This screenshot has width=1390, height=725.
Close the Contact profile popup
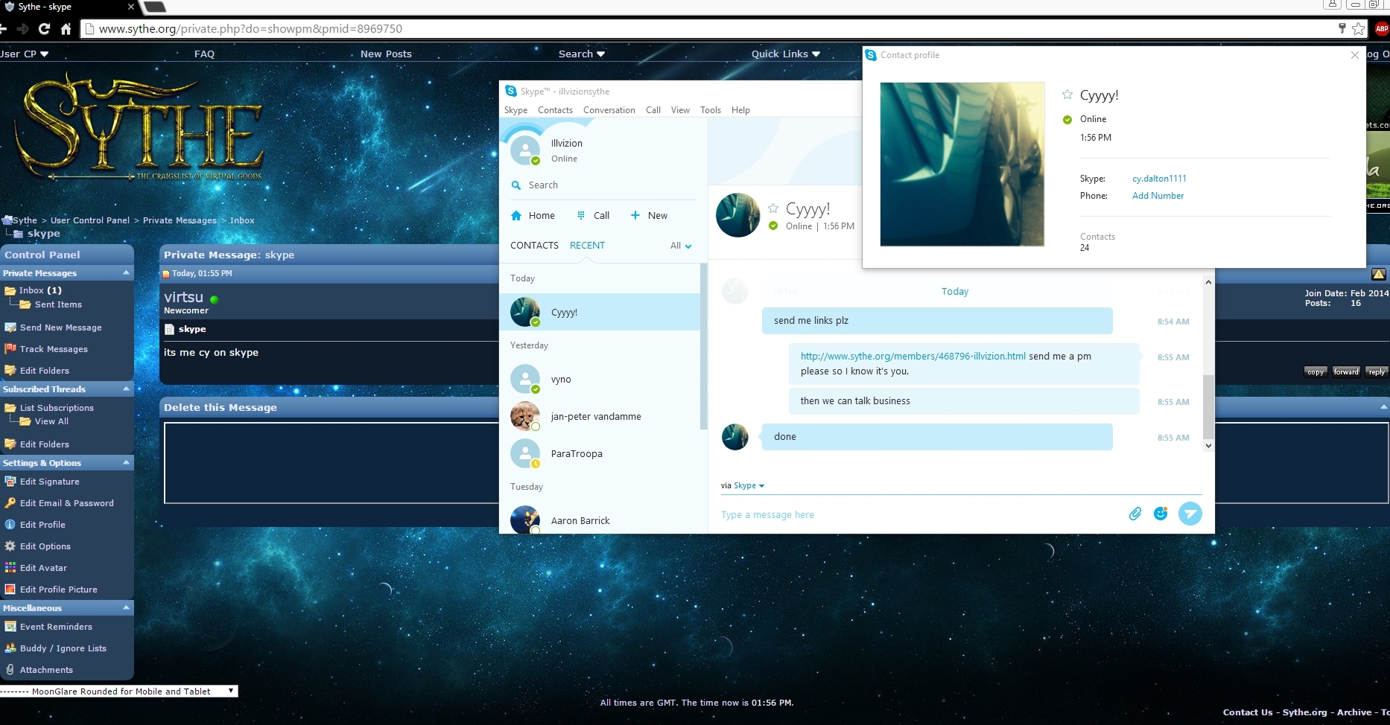(x=1355, y=55)
